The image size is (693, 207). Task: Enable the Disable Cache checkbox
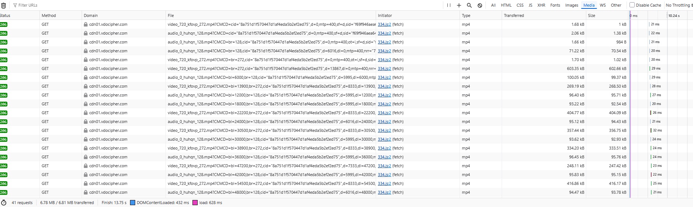pyautogui.click(x=632, y=5)
